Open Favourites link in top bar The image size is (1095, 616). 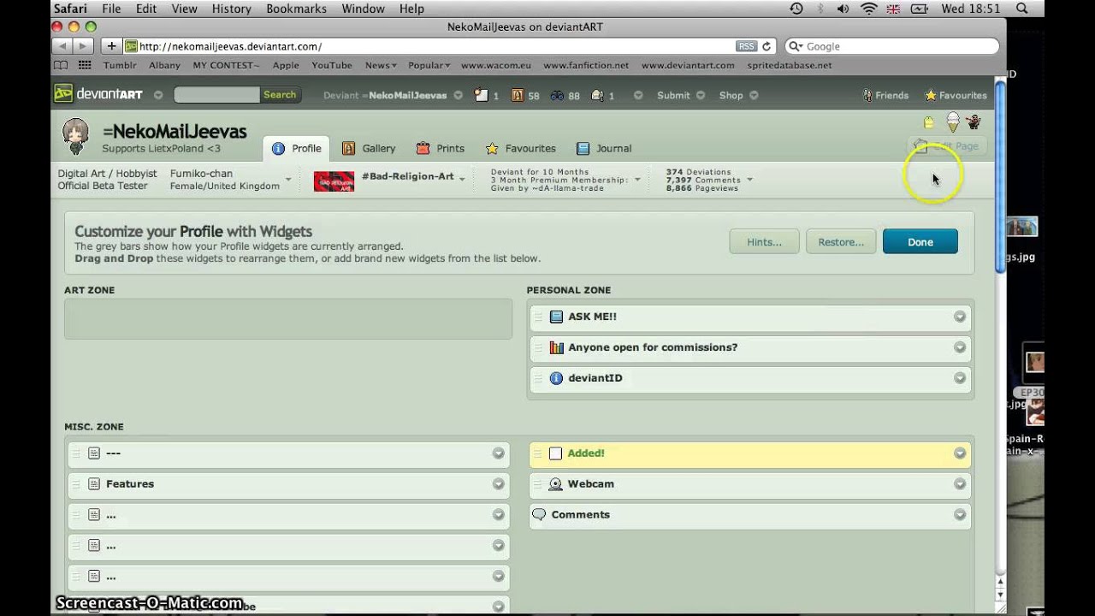pos(956,96)
